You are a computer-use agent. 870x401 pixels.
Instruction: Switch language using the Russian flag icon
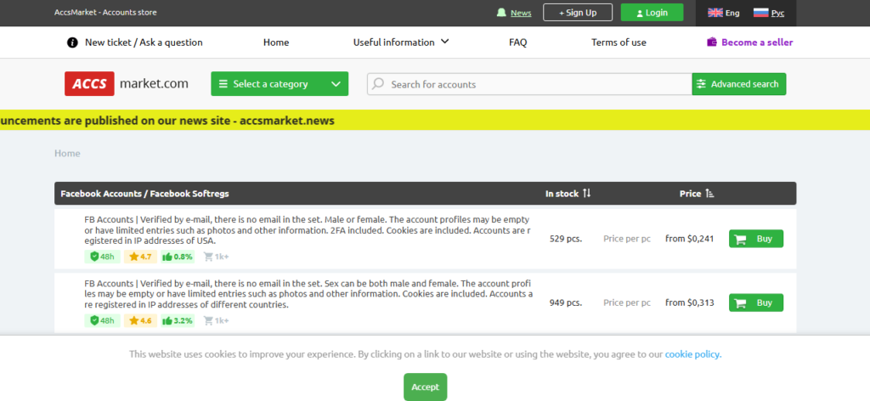coord(760,13)
